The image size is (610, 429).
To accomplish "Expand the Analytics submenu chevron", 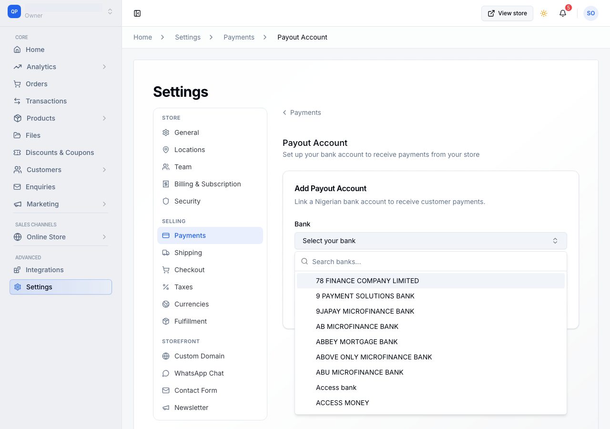I will [x=104, y=67].
